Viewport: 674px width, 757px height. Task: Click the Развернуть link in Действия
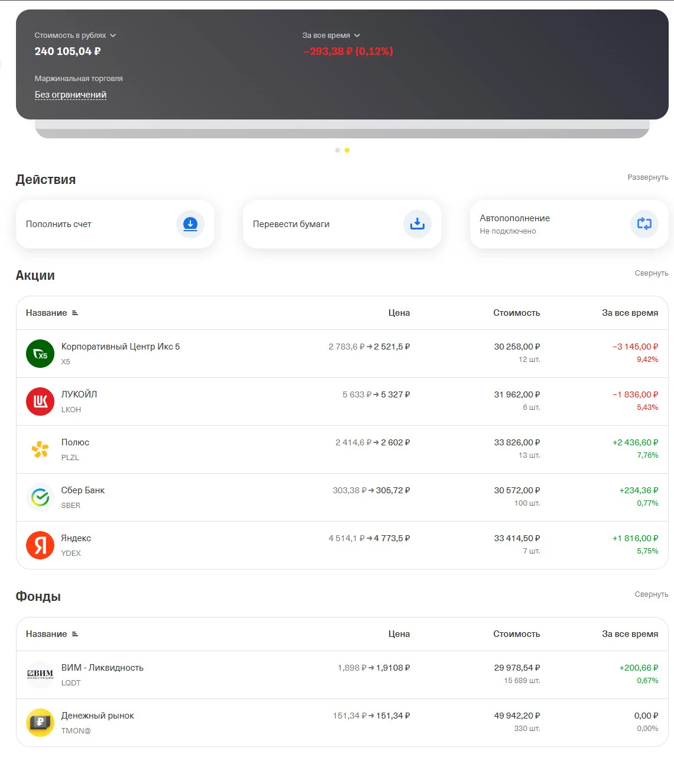pos(648,177)
